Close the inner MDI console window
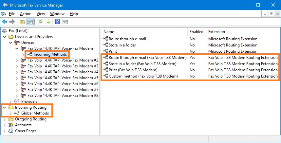The height and width of the screenshot is (143, 281). pos(277,14)
